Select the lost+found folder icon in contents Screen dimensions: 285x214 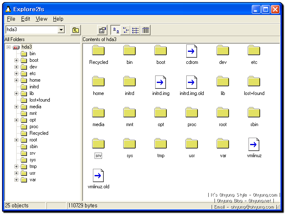254,81
